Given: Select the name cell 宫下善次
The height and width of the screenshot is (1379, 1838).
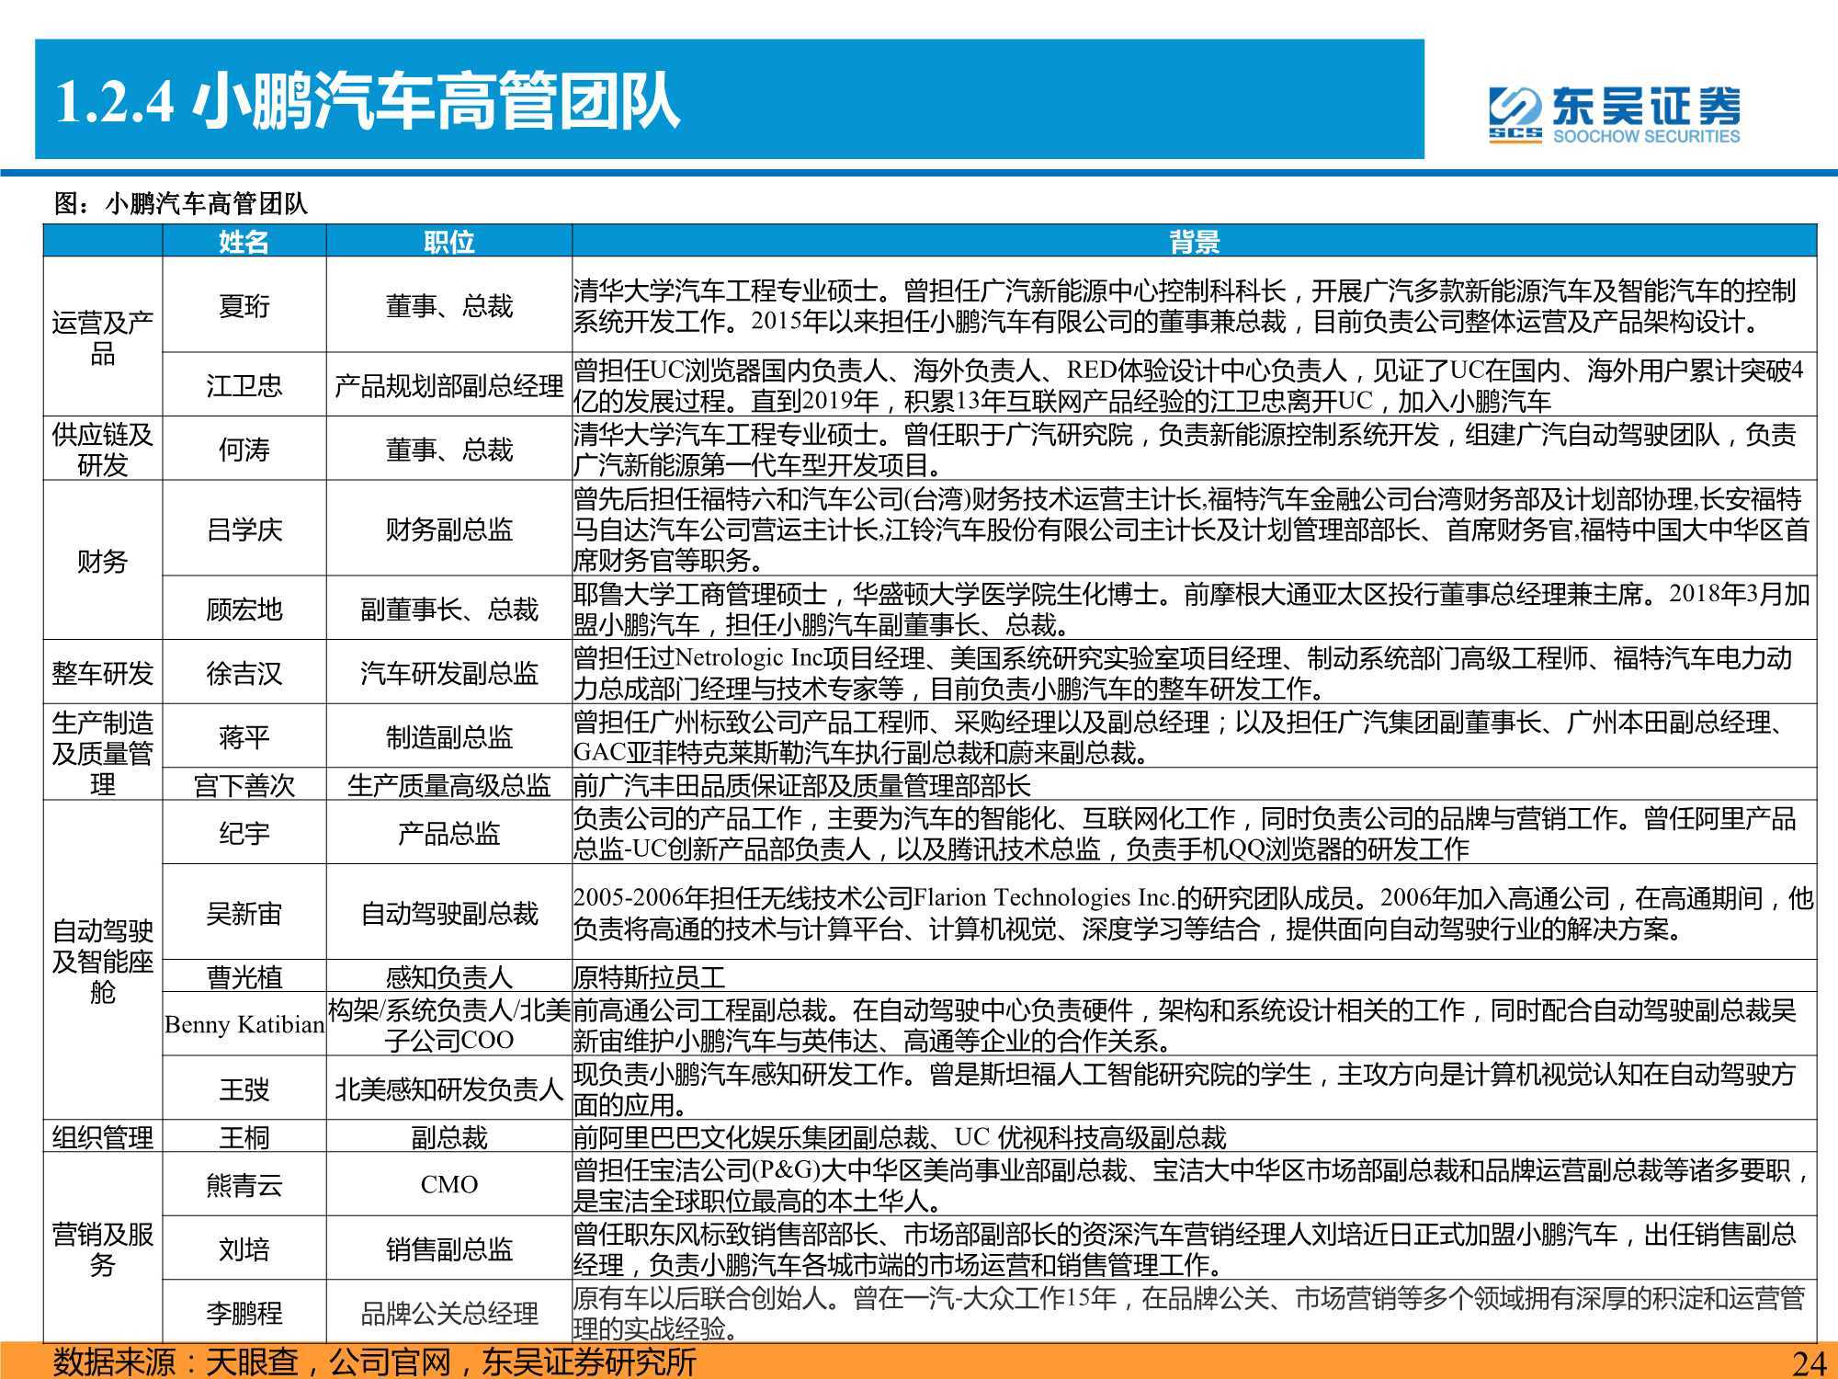Looking at the screenshot, I should click(244, 785).
